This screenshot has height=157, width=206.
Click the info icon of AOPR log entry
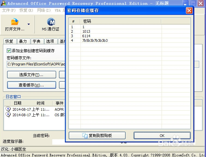click(8, 109)
